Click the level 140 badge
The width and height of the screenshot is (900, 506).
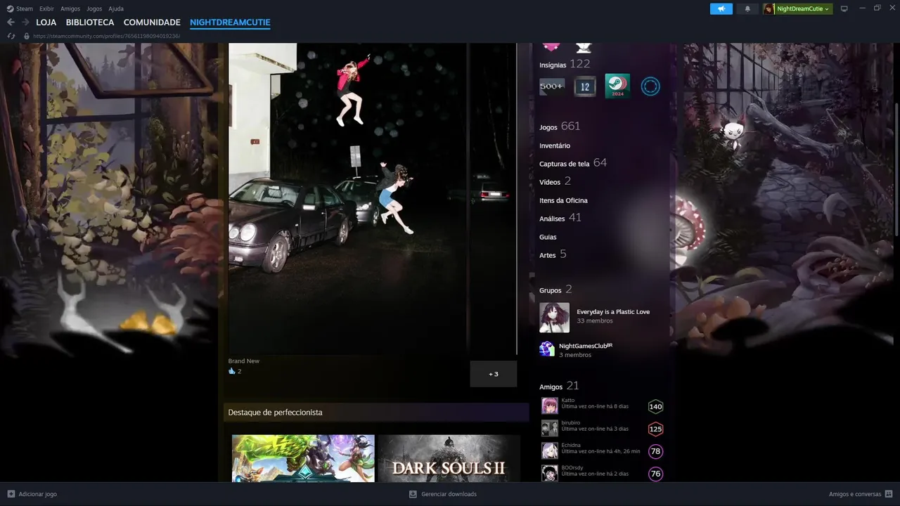(x=655, y=406)
